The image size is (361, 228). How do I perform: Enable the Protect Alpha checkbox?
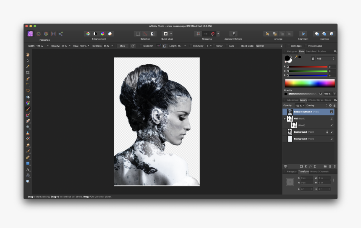coord(306,46)
